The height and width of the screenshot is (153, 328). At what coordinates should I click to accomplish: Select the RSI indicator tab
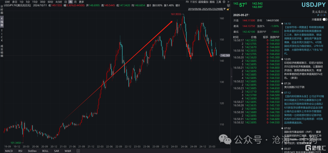[20, 151]
